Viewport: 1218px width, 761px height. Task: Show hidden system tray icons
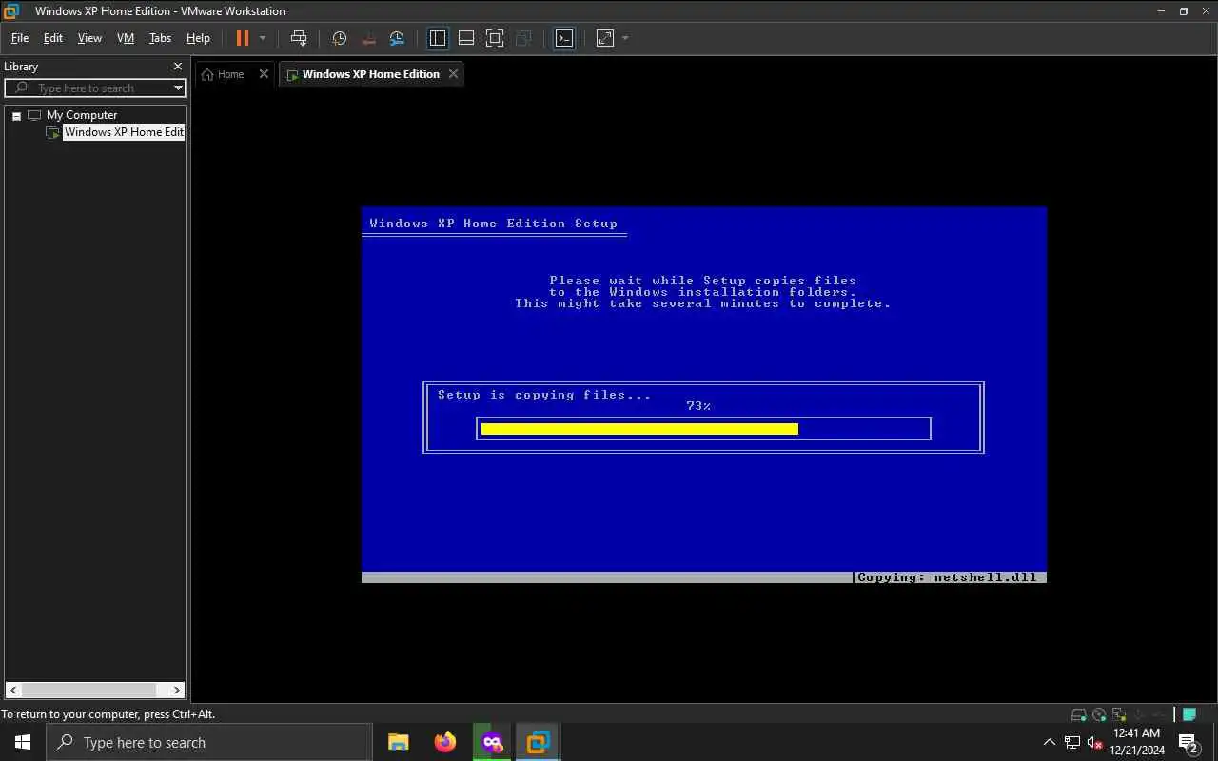tap(1050, 742)
